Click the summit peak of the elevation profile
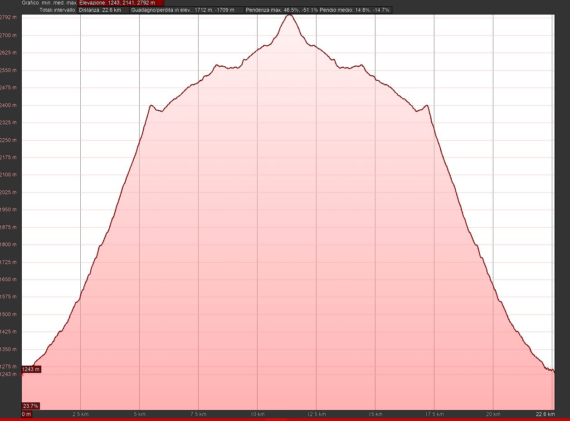 pyautogui.click(x=289, y=15)
